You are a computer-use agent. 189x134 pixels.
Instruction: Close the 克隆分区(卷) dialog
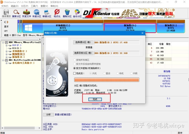(x=142, y=33)
